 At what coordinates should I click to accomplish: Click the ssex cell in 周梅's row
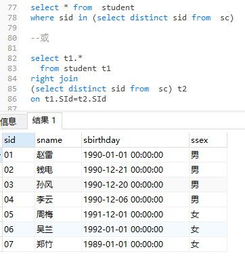click(208, 215)
